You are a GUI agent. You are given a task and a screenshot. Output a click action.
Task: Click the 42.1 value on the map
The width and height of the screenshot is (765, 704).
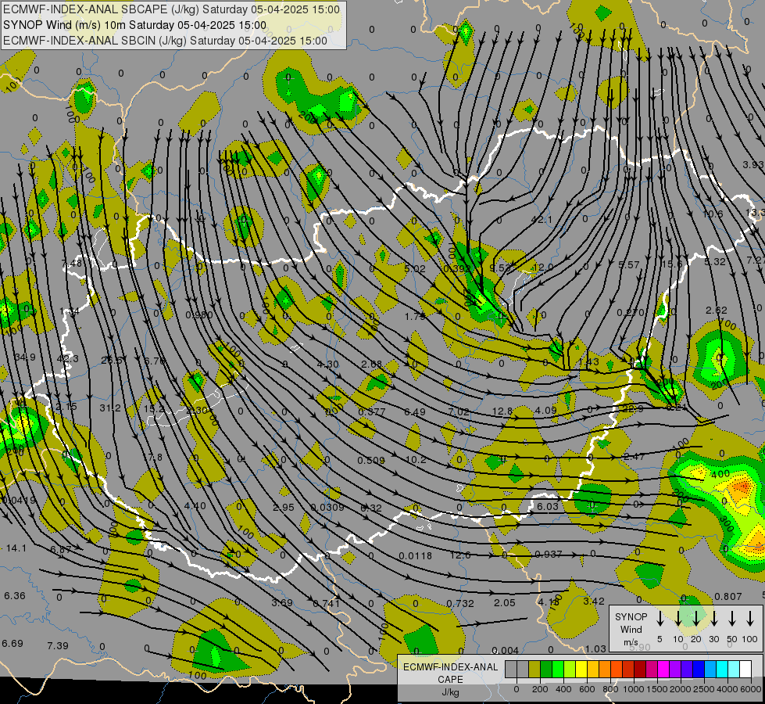(542, 219)
